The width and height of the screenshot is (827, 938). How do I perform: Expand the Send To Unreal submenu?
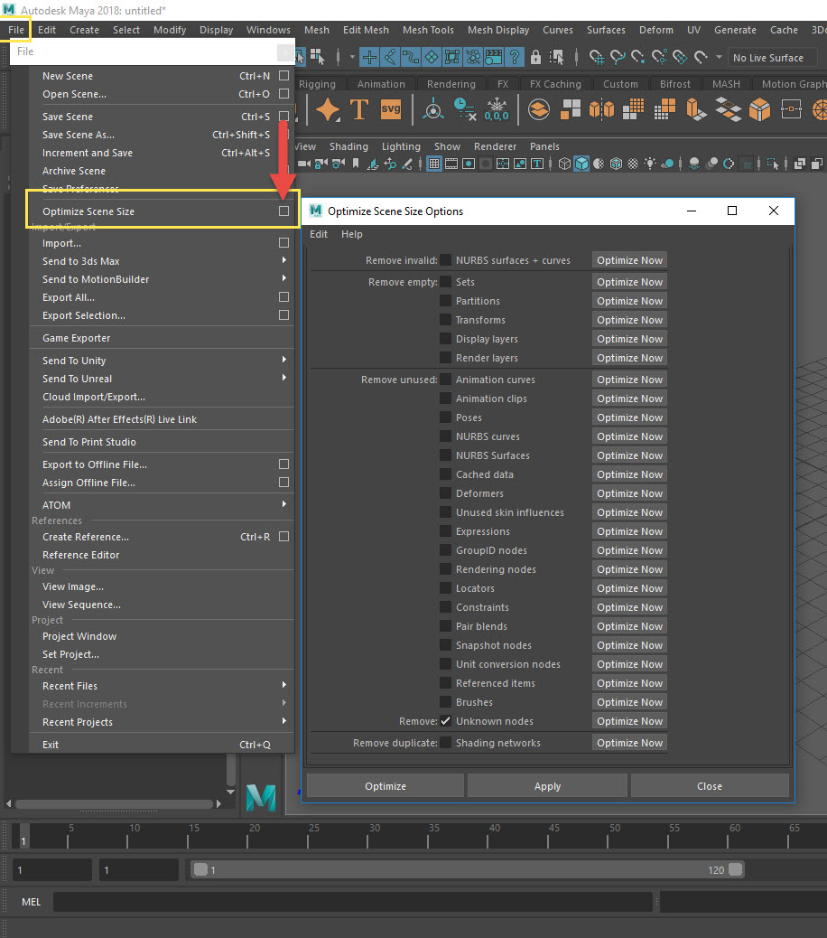pos(162,379)
